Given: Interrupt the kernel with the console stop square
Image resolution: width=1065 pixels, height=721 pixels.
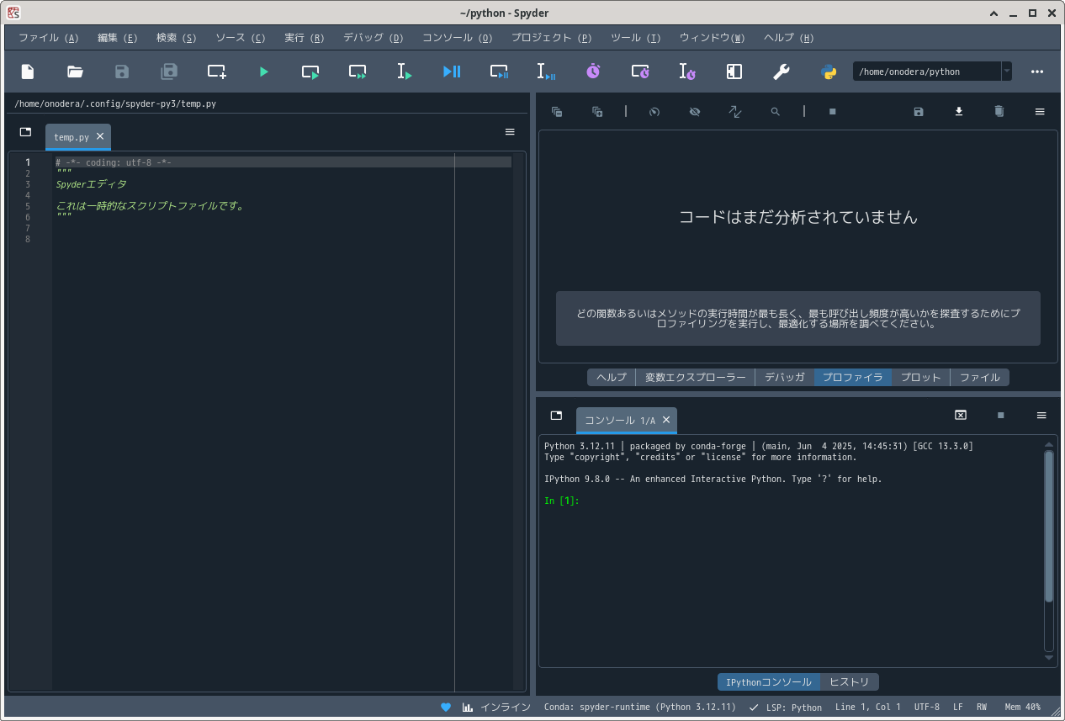Looking at the screenshot, I should click(x=1001, y=415).
